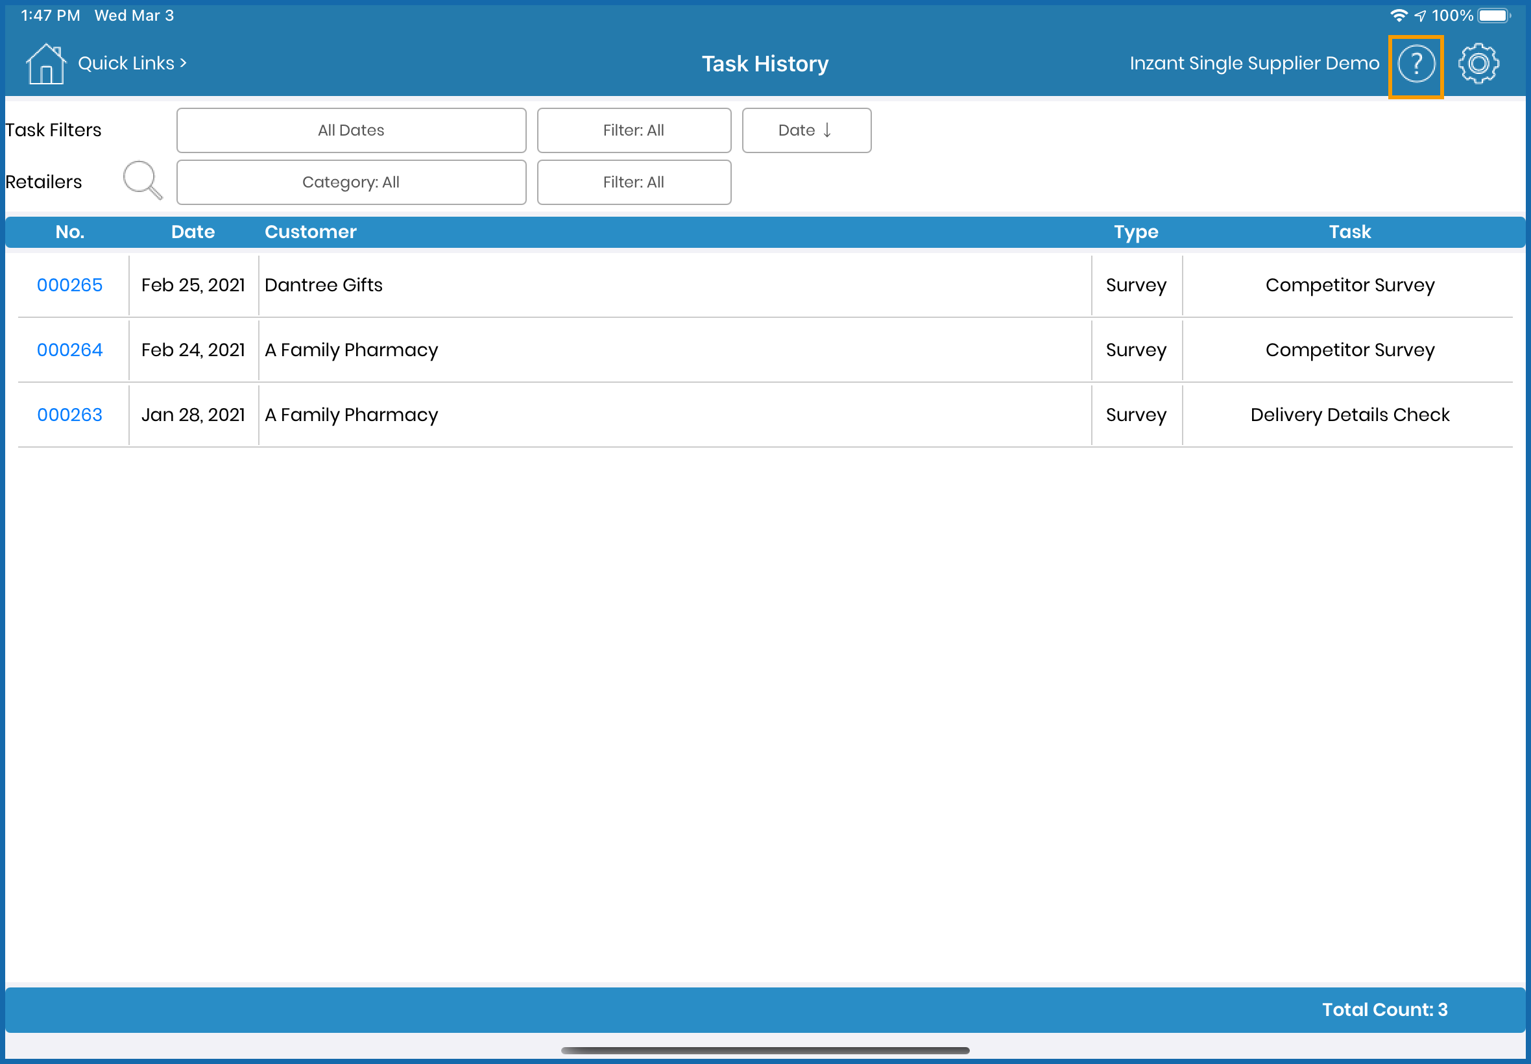The width and height of the screenshot is (1531, 1064).
Task: Select the Delivery Details Check task cell
Action: pos(1349,415)
